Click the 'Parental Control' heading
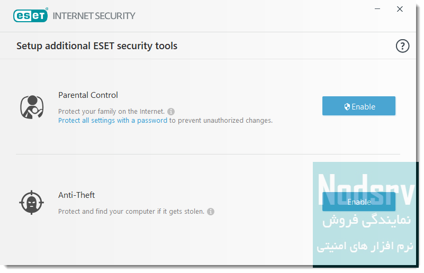This screenshot has width=424, height=273. 88,95
